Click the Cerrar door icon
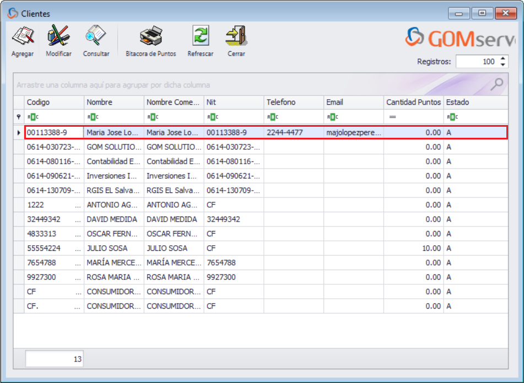524x383 pixels. pyautogui.click(x=236, y=36)
